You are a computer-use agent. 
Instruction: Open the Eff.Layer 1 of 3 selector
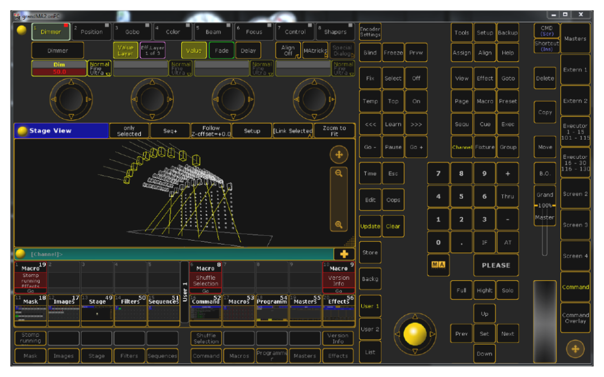click(x=153, y=50)
